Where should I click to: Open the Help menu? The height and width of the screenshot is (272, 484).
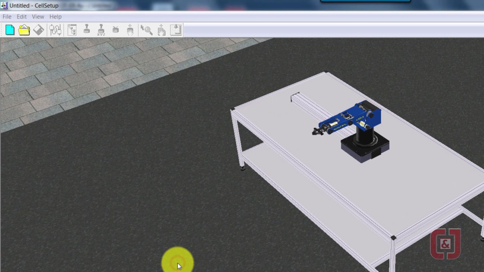point(55,17)
